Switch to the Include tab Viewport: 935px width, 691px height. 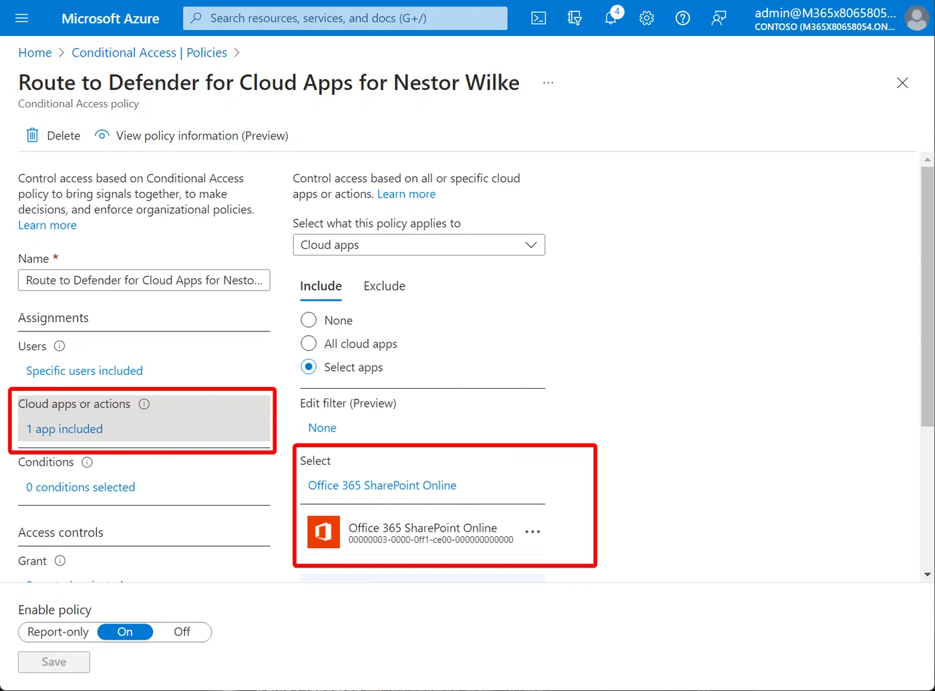click(321, 286)
